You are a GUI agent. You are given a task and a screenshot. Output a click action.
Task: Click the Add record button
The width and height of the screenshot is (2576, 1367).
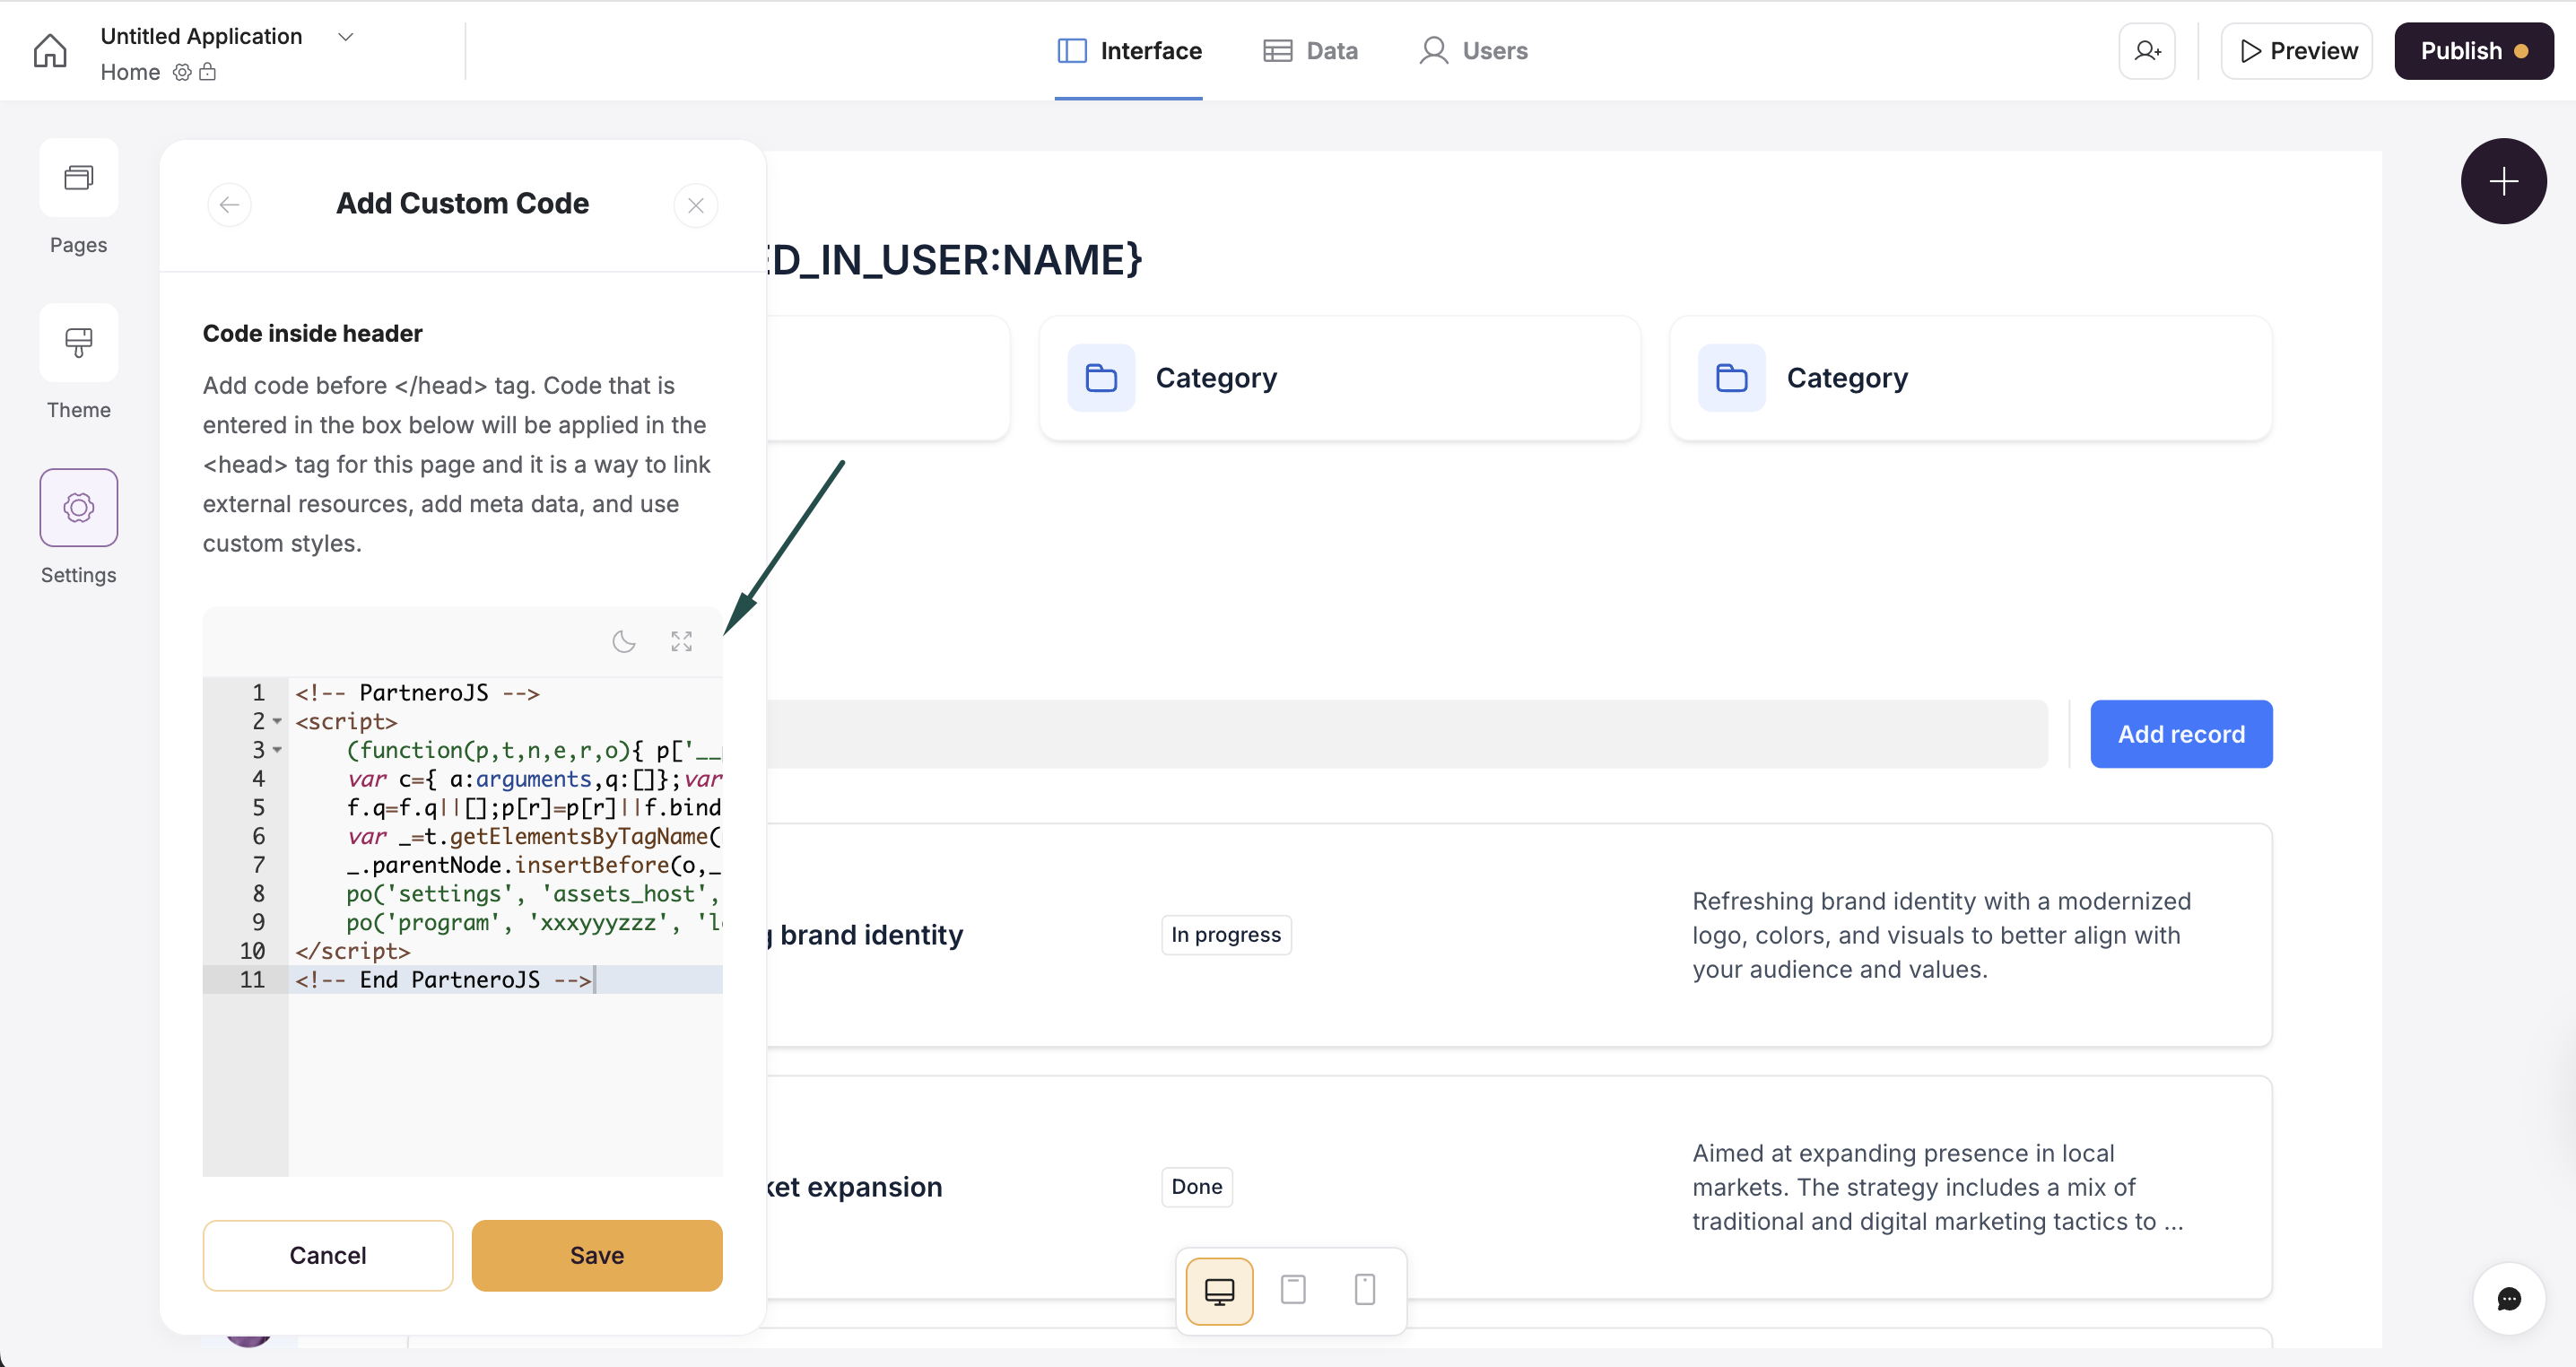pos(2181,734)
